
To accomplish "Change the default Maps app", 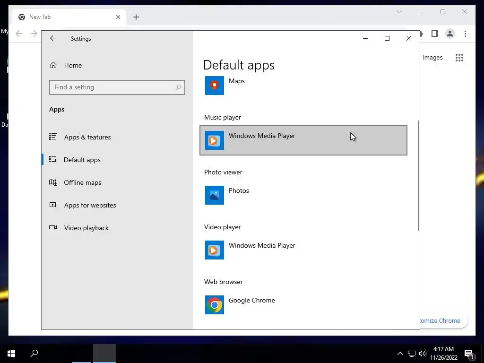I will (303, 86).
